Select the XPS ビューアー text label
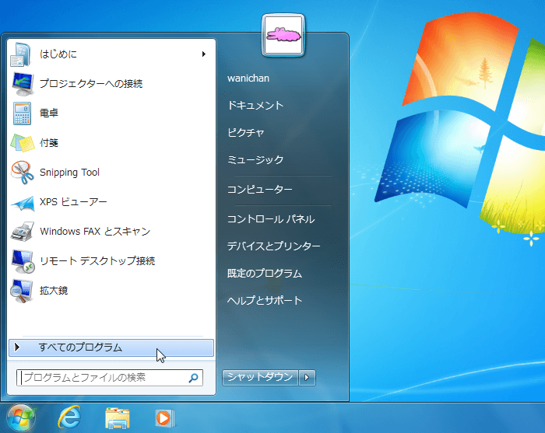Image resolution: width=545 pixels, height=433 pixels. point(73,202)
